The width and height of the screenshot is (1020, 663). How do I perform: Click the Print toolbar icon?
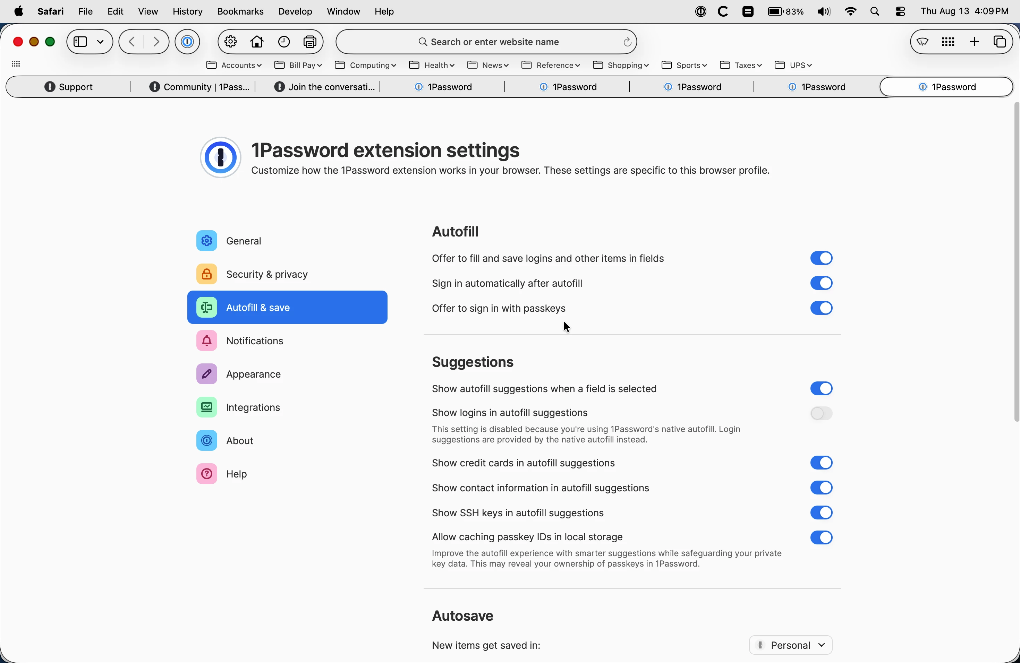(310, 42)
